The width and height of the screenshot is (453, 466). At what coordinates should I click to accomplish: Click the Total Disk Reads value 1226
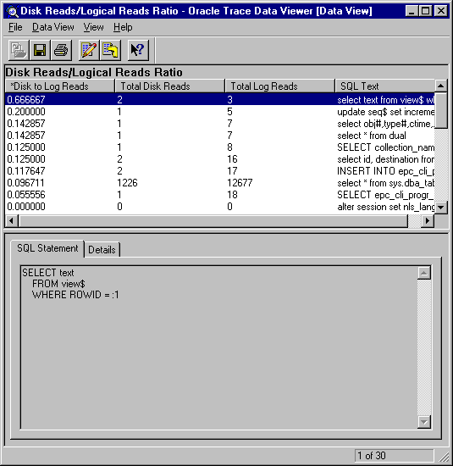pyautogui.click(x=128, y=183)
